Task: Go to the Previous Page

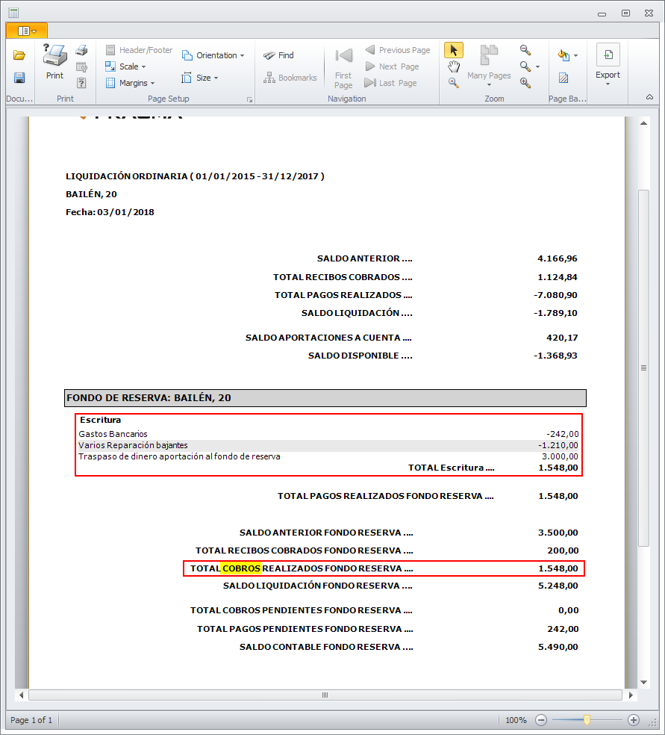Action: [398, 50]
